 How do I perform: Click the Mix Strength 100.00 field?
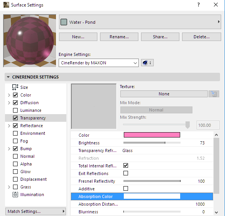tap(208, 125)
